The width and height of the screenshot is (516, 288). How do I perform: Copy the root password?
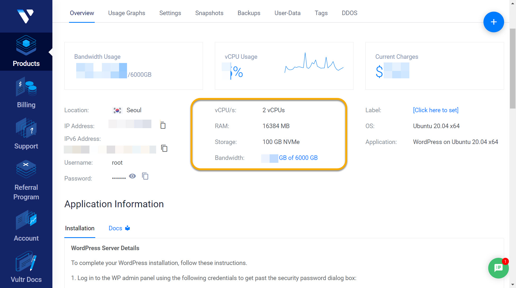(x=145, y=176)
